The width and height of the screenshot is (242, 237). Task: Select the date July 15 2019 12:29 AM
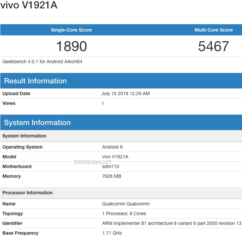(126, 93)
